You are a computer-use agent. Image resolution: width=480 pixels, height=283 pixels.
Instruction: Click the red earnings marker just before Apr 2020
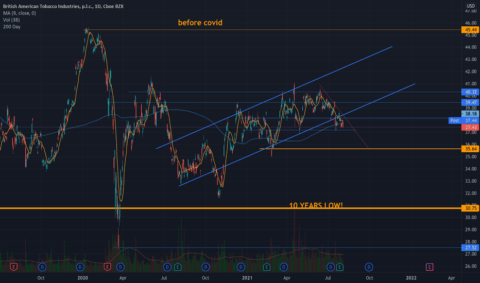pos(107,267)
